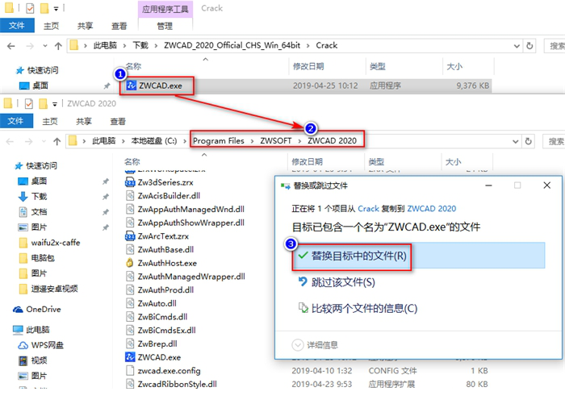Viewport: 565px width, 404px height.
Task: Switch to 查看 tab in Crack window
Action: (119, 26)
